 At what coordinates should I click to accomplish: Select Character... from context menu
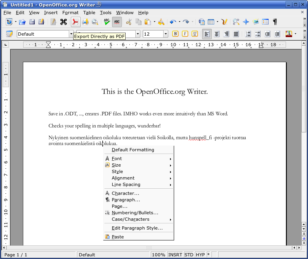139,193
